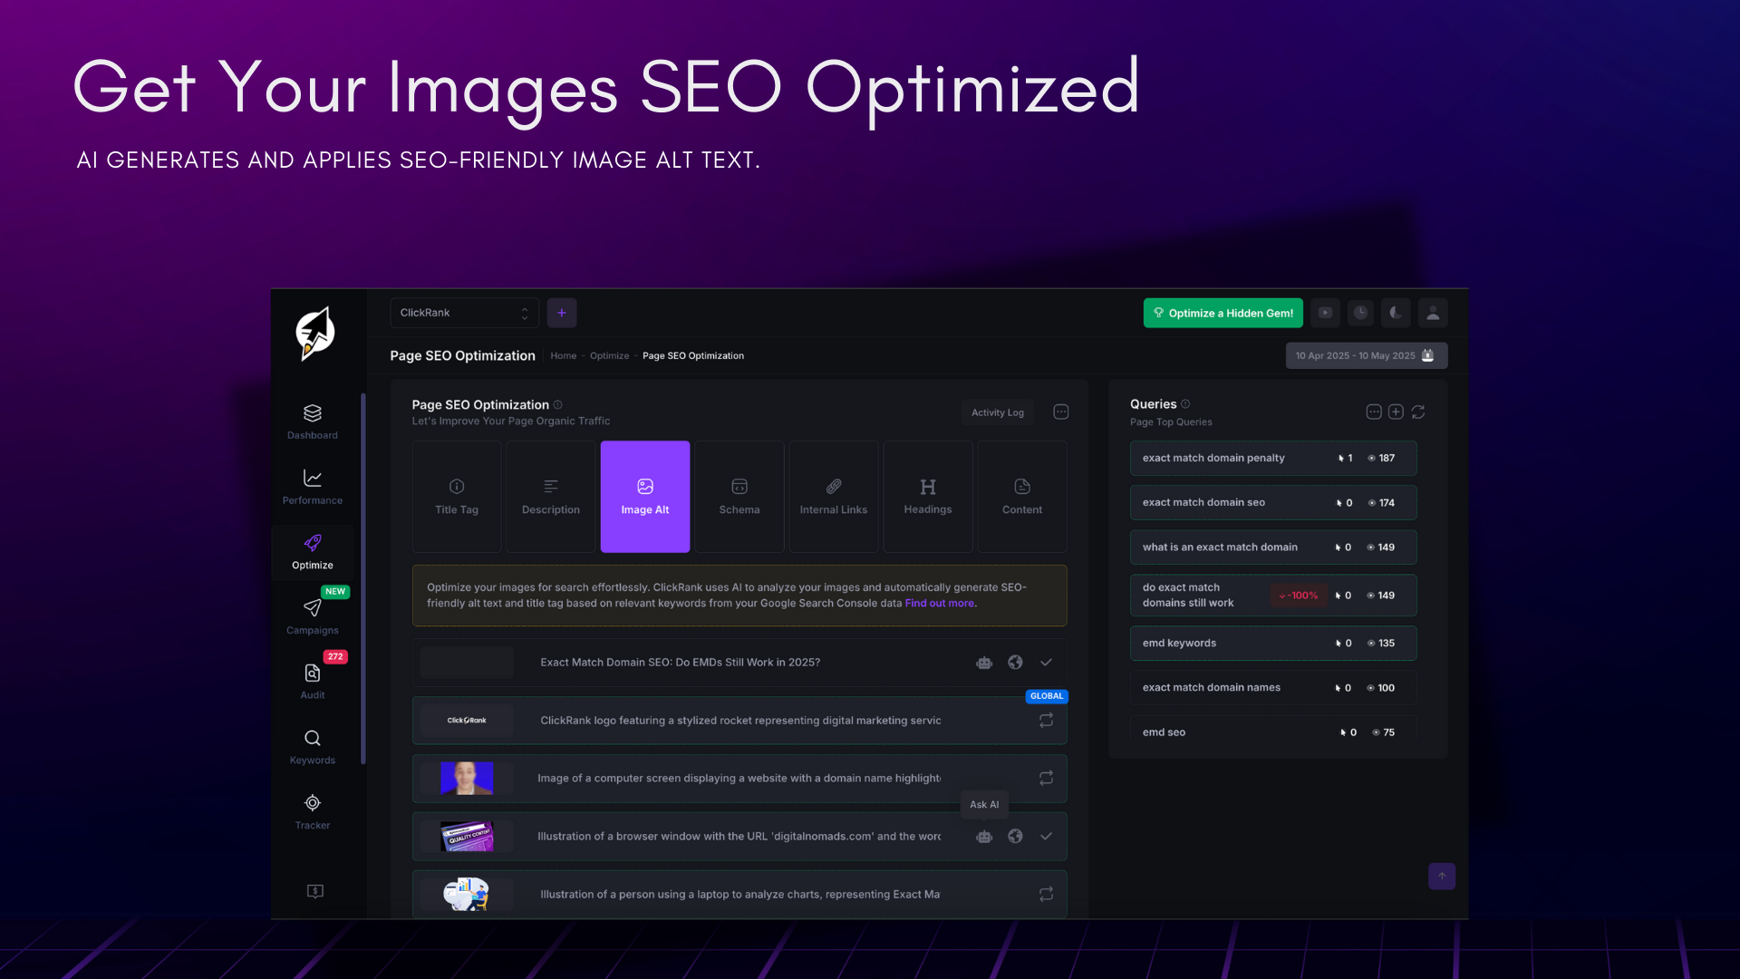Open the ClickRank logo image thumbnail
Screen dimensions: 1740x979
tap(467, 721)
